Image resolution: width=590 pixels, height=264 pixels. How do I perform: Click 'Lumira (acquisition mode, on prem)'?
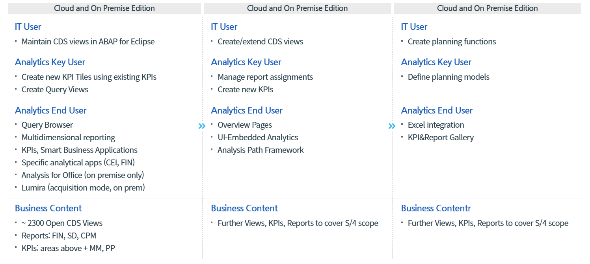tap(83, 188)
